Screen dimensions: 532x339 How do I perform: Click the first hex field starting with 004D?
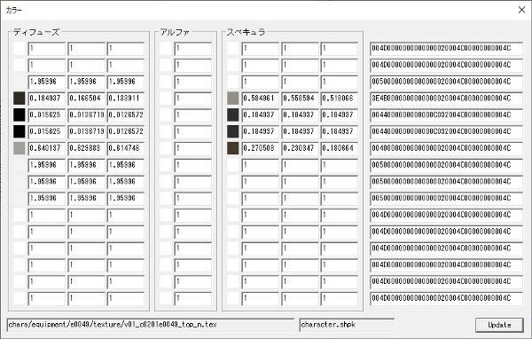point(447,49)
